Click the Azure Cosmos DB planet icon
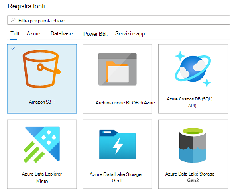The width and height of the screenshot is (234, 192). pyautogui.click(x=193, y=69)
